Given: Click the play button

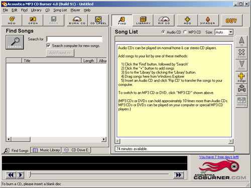Looking at the screenshot, I should pyautogui.click(x=21, y=175).
